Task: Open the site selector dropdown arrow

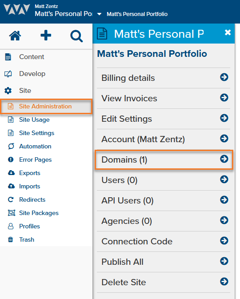Action: click(100, 14)
